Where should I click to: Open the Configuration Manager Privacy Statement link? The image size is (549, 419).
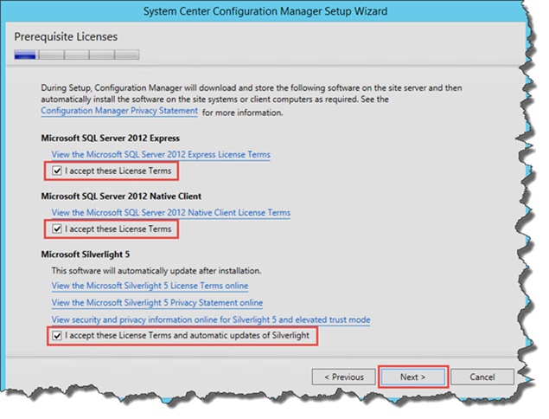tap(119, 111)
